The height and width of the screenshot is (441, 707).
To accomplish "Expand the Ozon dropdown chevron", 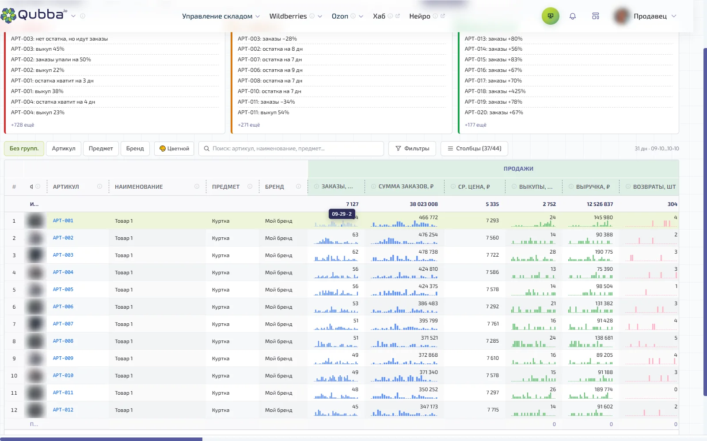I will (361, 16).
